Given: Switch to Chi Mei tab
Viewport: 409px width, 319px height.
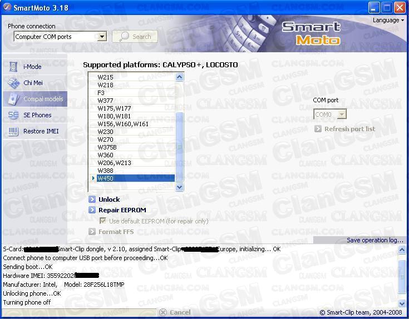Looking at the screenshot, I should coord(35,83).
